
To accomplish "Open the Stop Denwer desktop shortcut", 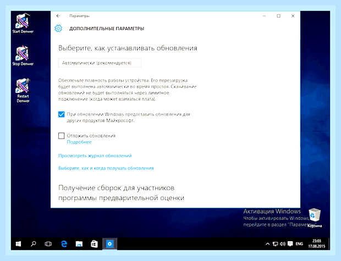I will coord(23,55).
